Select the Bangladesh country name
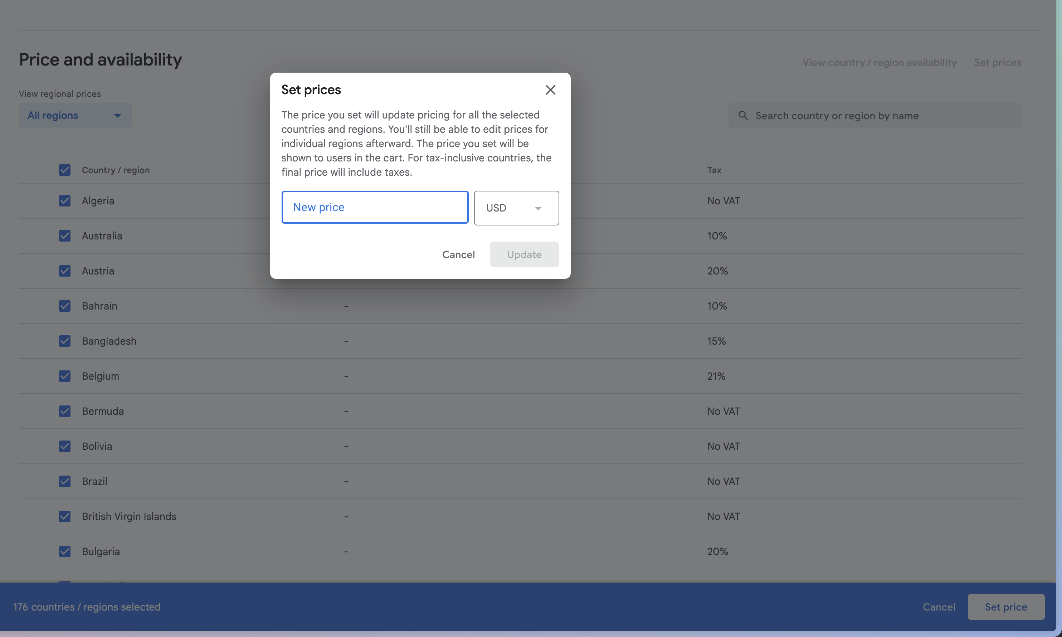 [109, 341]
